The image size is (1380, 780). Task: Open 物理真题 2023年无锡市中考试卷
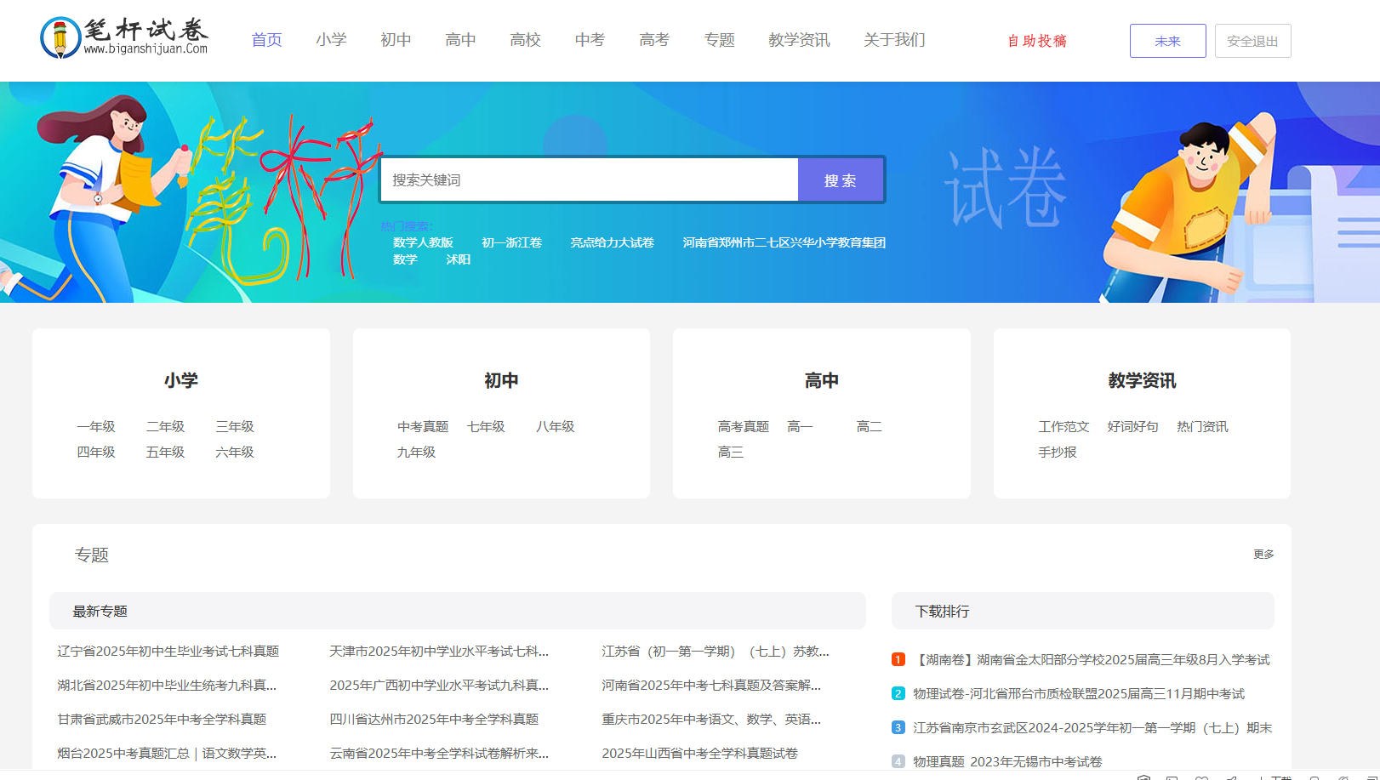click(x=1007, y=761)
